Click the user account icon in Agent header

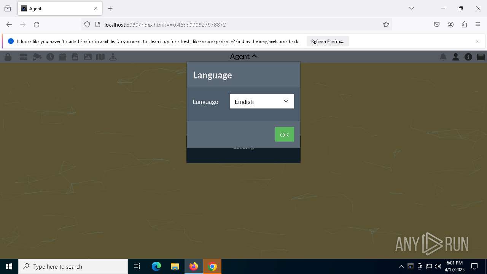click(x=455, y=57)
